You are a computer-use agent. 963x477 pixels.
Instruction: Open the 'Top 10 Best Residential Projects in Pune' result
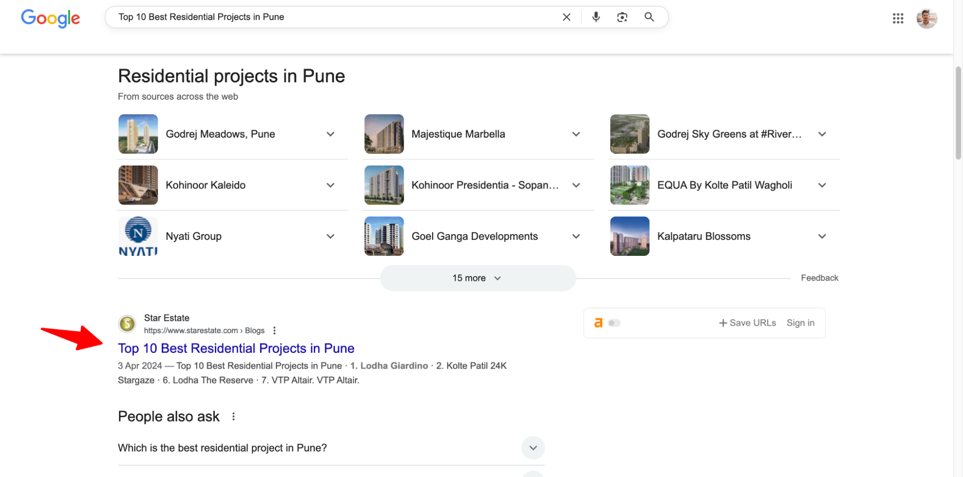click(x=236, y=348)
